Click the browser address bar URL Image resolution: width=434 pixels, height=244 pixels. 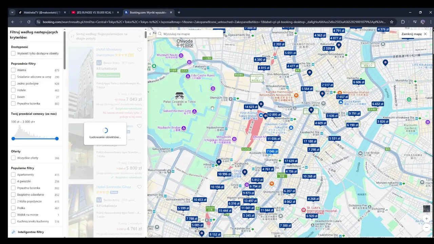(214, 22)
